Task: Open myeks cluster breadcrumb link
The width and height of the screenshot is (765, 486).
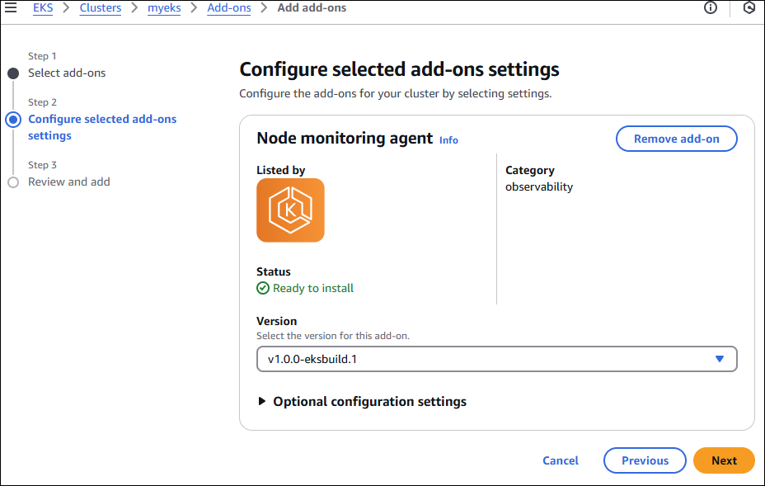Action: click(x=164, y=7)
